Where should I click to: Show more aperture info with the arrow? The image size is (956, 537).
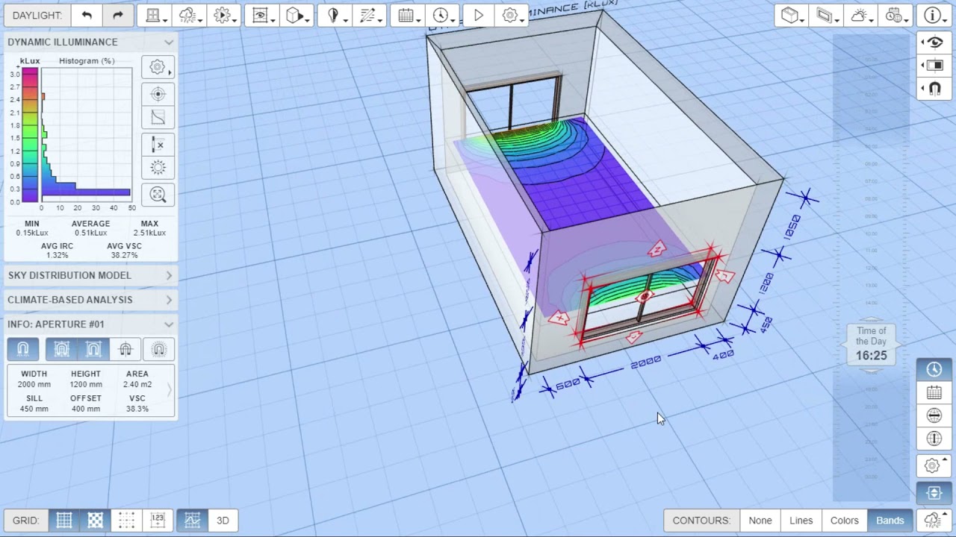pyautogui.click(x=169, y=390)
